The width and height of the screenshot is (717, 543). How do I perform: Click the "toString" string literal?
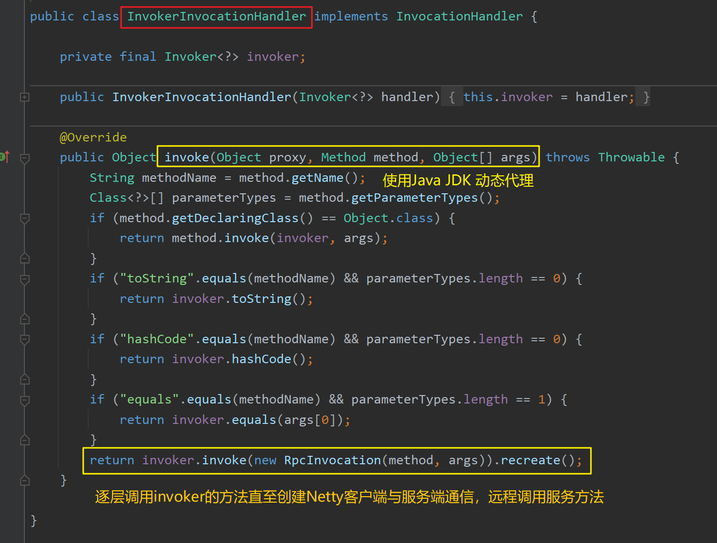click(x=156, y=278)
